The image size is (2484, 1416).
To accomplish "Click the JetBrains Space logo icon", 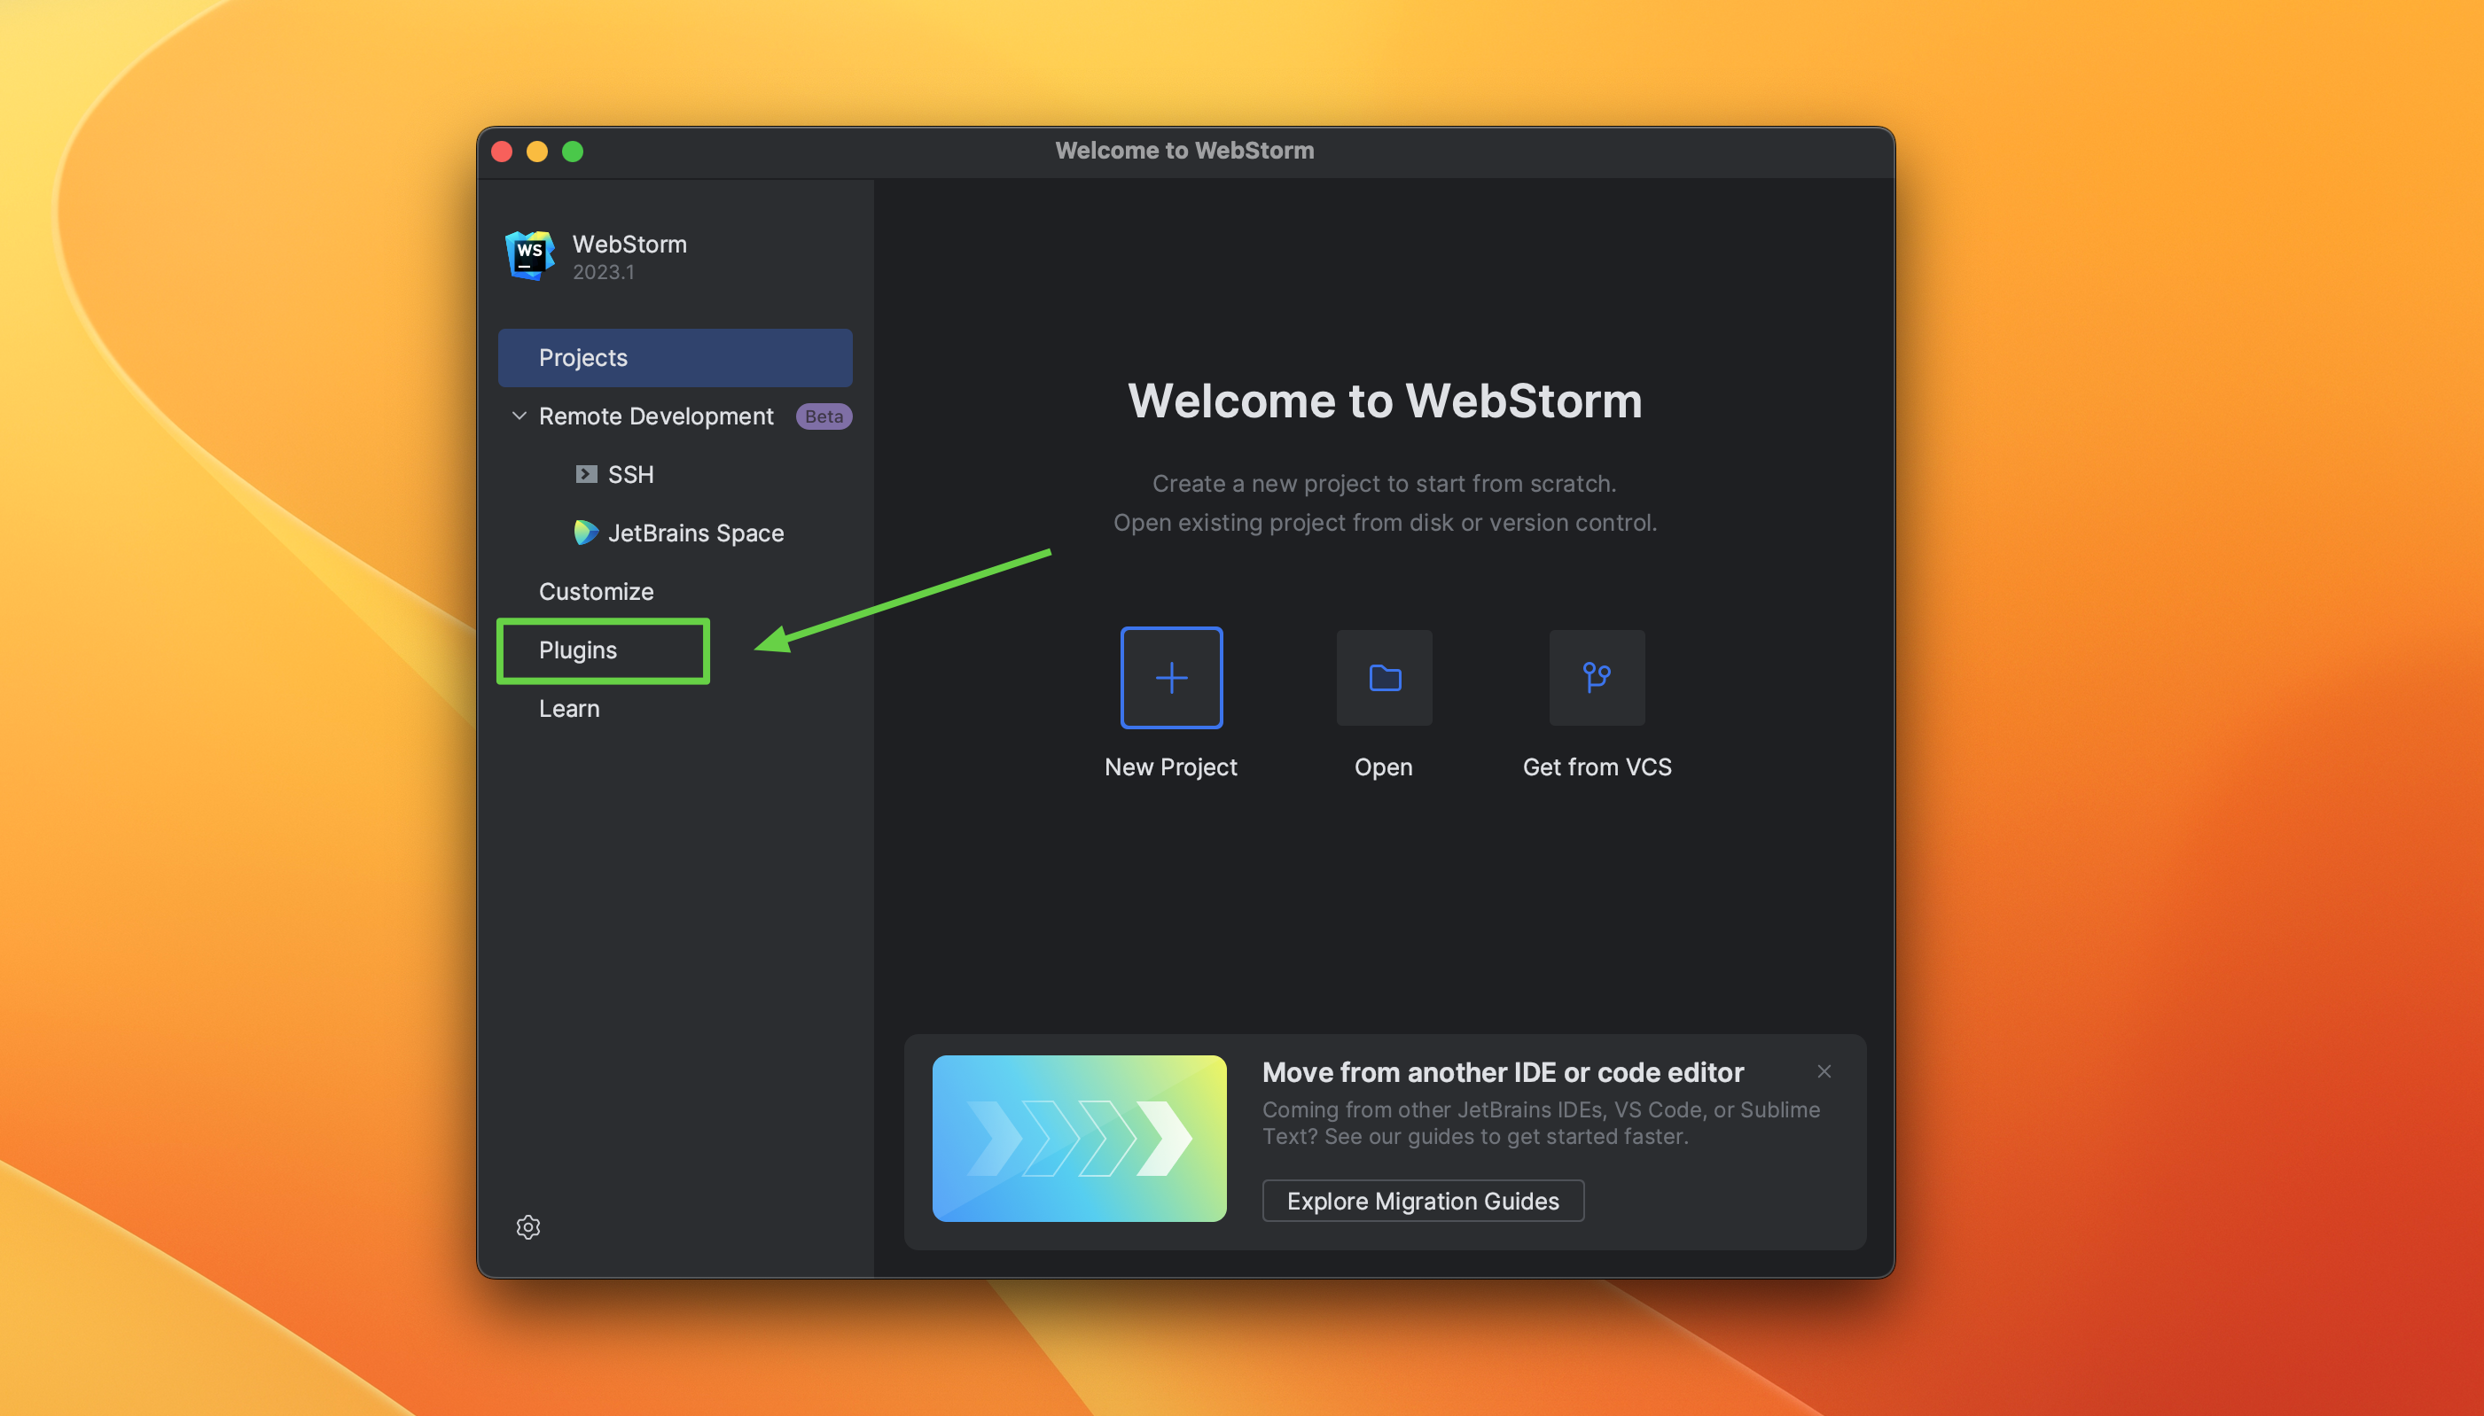I will pos(586,533).
